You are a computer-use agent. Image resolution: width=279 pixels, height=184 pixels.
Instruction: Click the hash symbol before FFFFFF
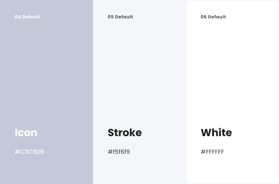203,152
